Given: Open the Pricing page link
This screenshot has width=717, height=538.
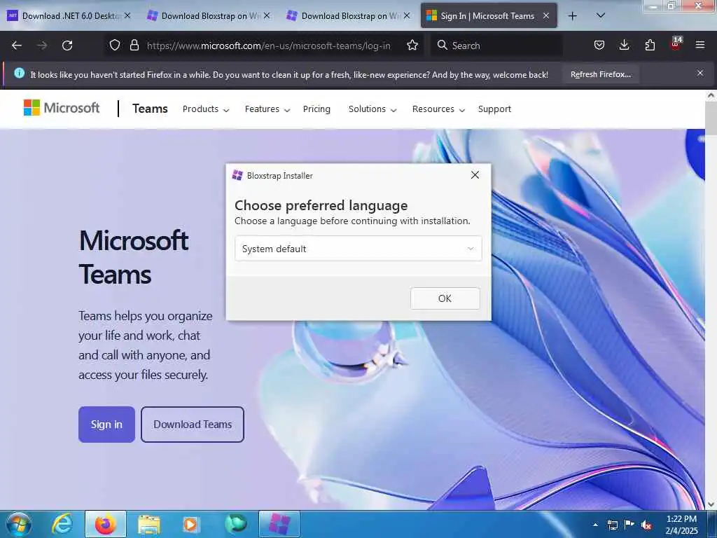Looking at the screenshot, I should point(316,109).
